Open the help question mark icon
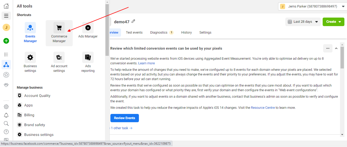The height and width of the screenshot is (147, 347). [x=6, y=132]
